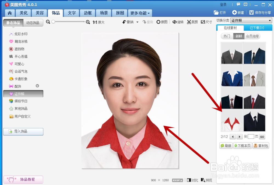Image resolution: width=274 pixels, height=185 pixels.
Task: Click the 新建 plus icon
Action: point(234,12)
